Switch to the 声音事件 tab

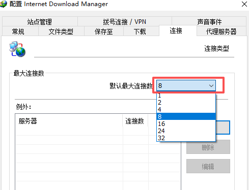click(209, 21)
